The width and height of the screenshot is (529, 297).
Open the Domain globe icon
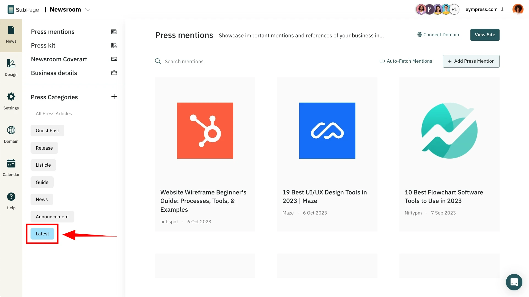(x=11, y=130)
